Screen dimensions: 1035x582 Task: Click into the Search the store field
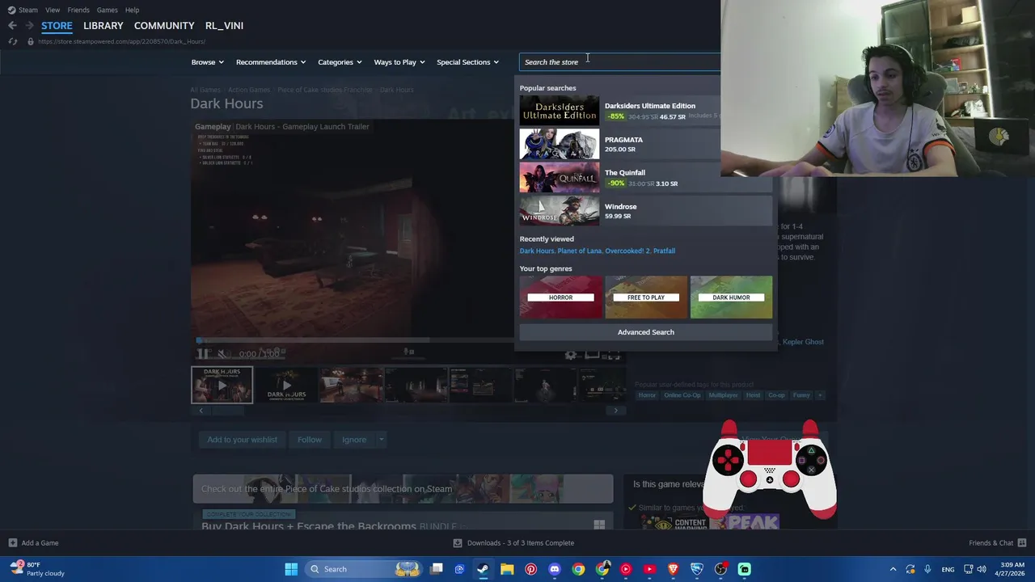[619, 62]
